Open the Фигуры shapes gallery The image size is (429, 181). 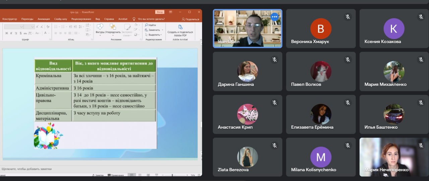click(x=100, y=27)
